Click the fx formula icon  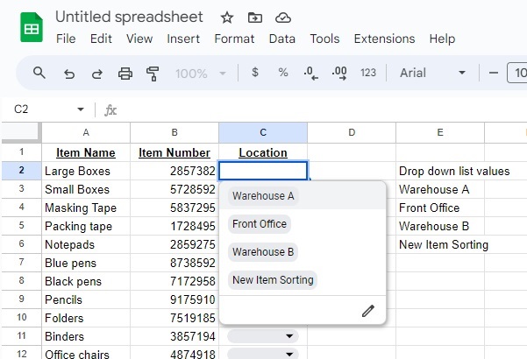110,110
